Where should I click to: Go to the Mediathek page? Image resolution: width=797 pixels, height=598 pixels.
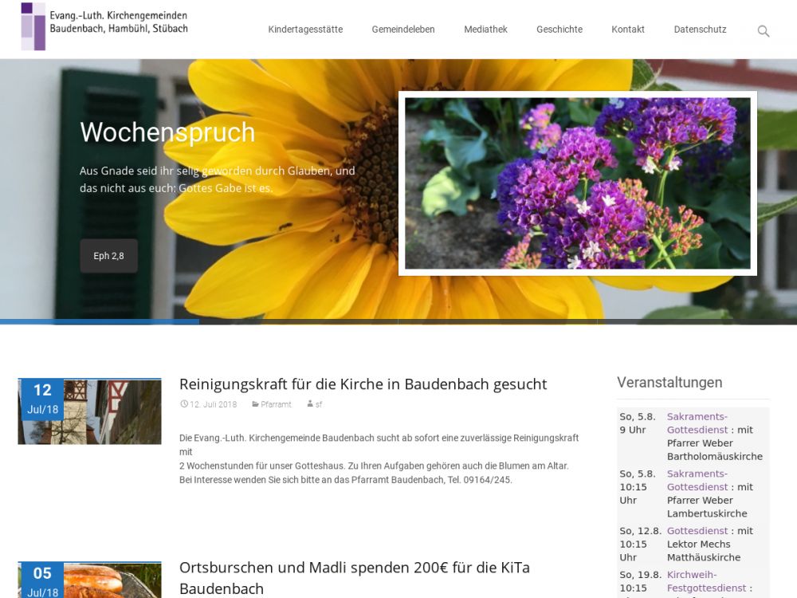click(x=485, y=30)
